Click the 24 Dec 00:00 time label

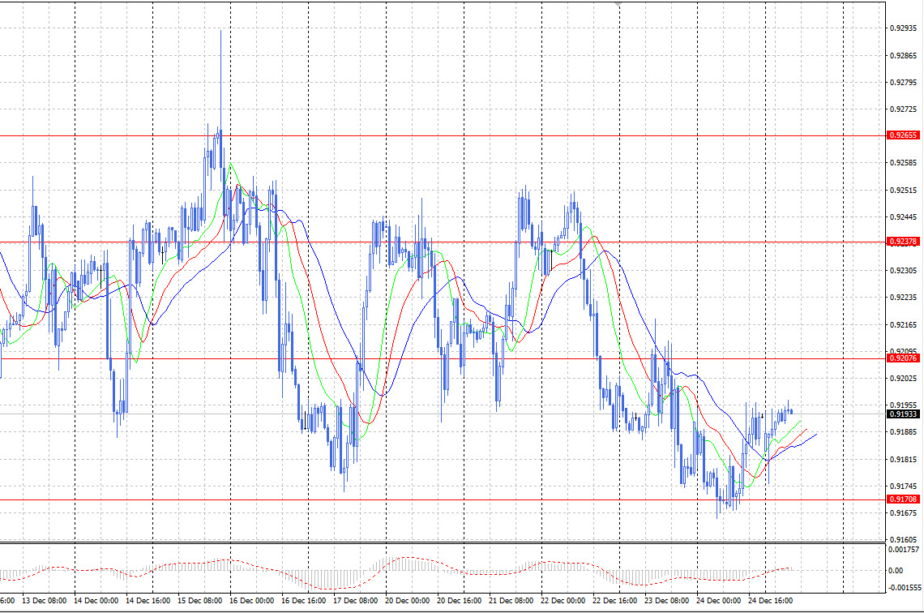click(x=718, y=601)
